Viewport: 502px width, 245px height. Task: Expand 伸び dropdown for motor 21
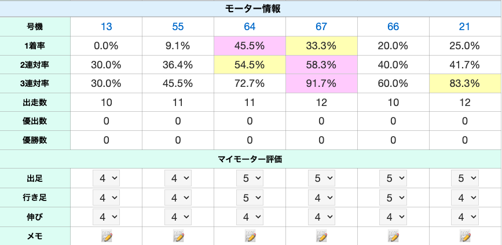click(466, 217)
